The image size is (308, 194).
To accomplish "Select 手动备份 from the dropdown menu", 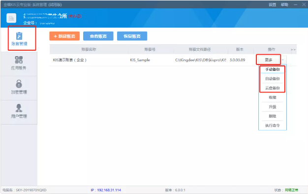I will 273,69.
